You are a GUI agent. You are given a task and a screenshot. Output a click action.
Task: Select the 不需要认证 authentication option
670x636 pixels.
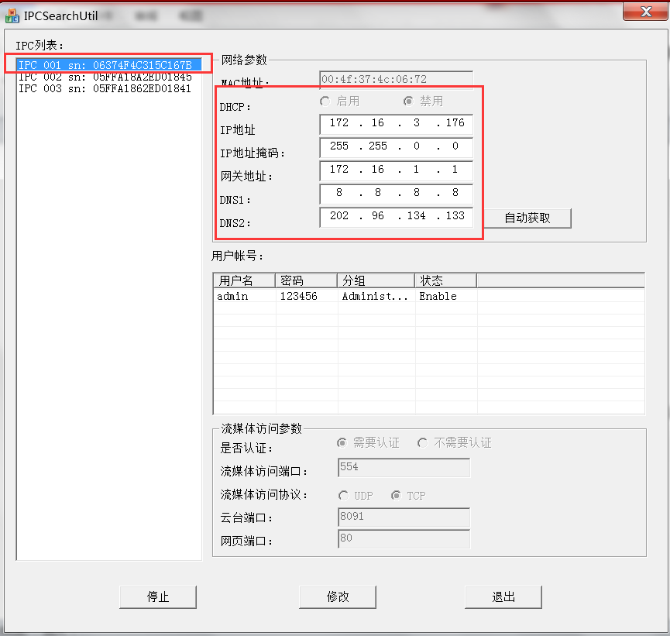point(422,442)
